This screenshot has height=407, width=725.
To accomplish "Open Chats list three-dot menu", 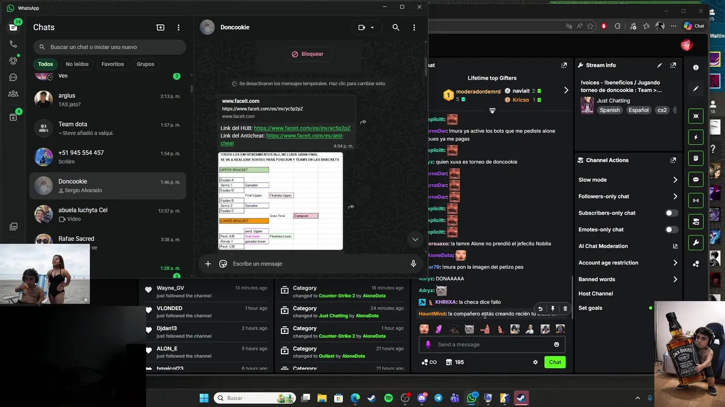I will 178,27.
